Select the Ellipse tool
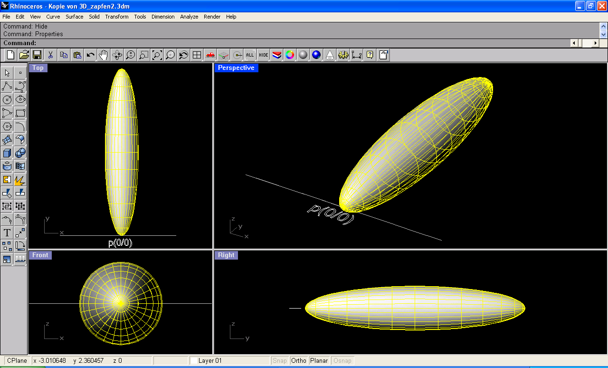Screen dimensions: 608x368 click(x=20, y=100)
